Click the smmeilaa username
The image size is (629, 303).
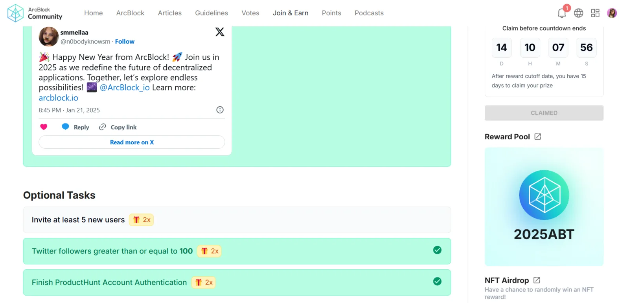(x=74, y=33)
